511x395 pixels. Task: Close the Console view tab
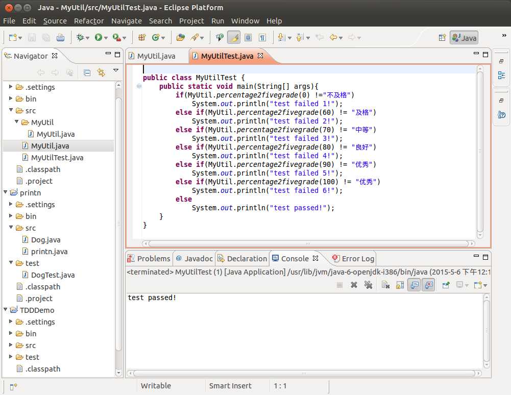(315, 258)
